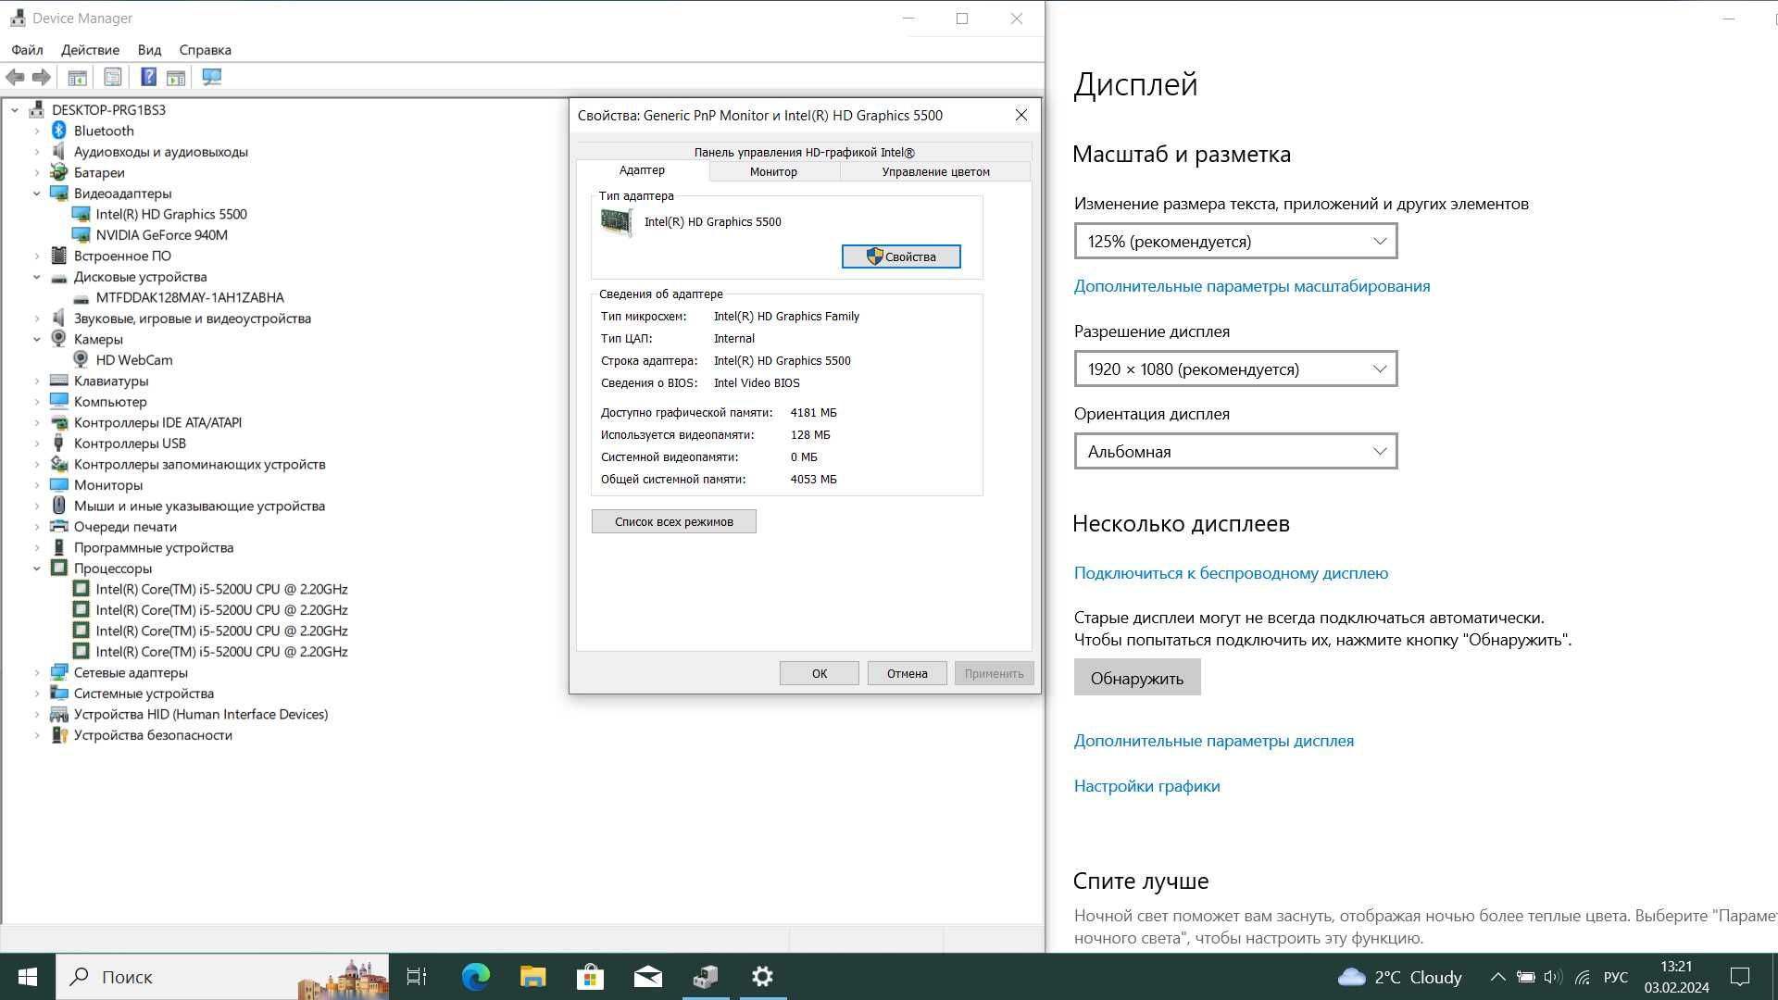Screen dimensions: 1778x1000
Task: Select the Bluetooth device category icon
Action: (x=59, y=131)
